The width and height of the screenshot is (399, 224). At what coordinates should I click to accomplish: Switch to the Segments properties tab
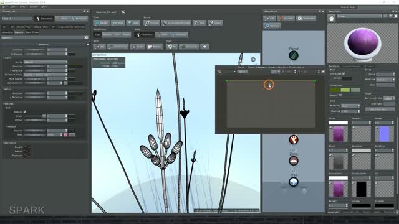tap(19, 32)
